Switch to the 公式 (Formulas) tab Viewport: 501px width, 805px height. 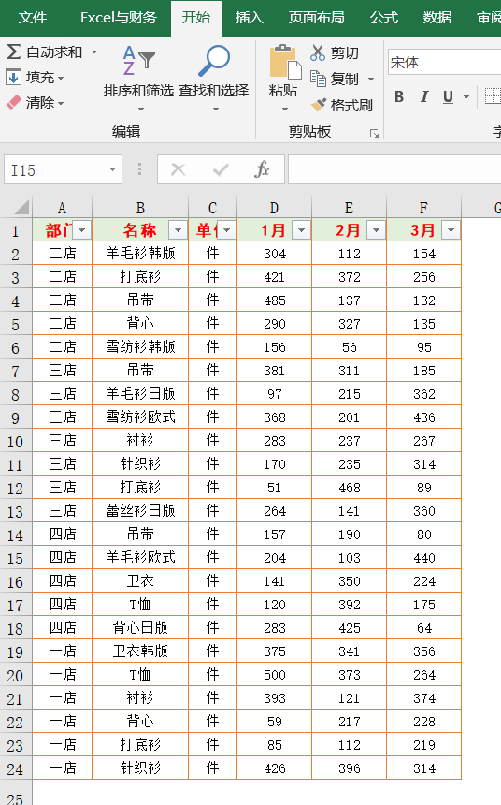point(384,18)
